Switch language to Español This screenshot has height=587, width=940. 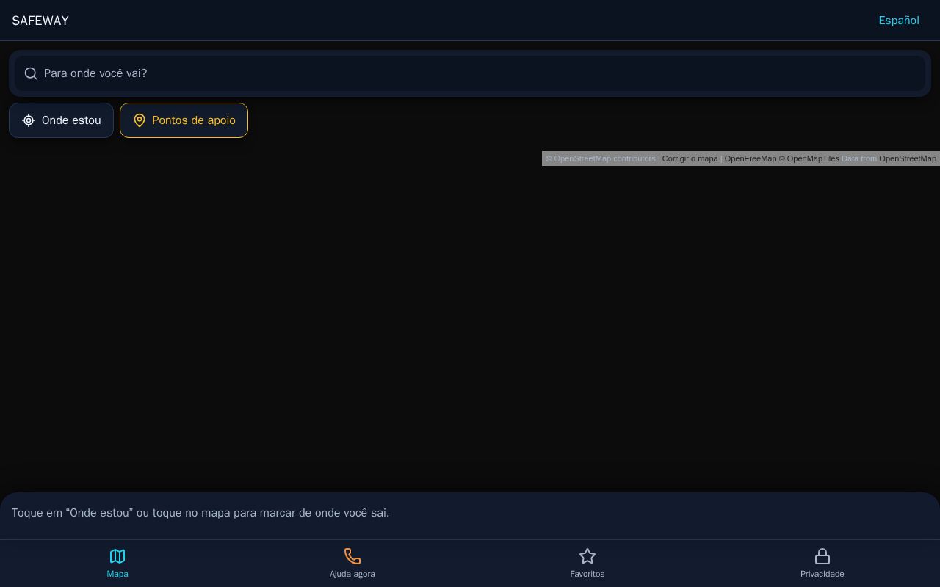(899, 21)
